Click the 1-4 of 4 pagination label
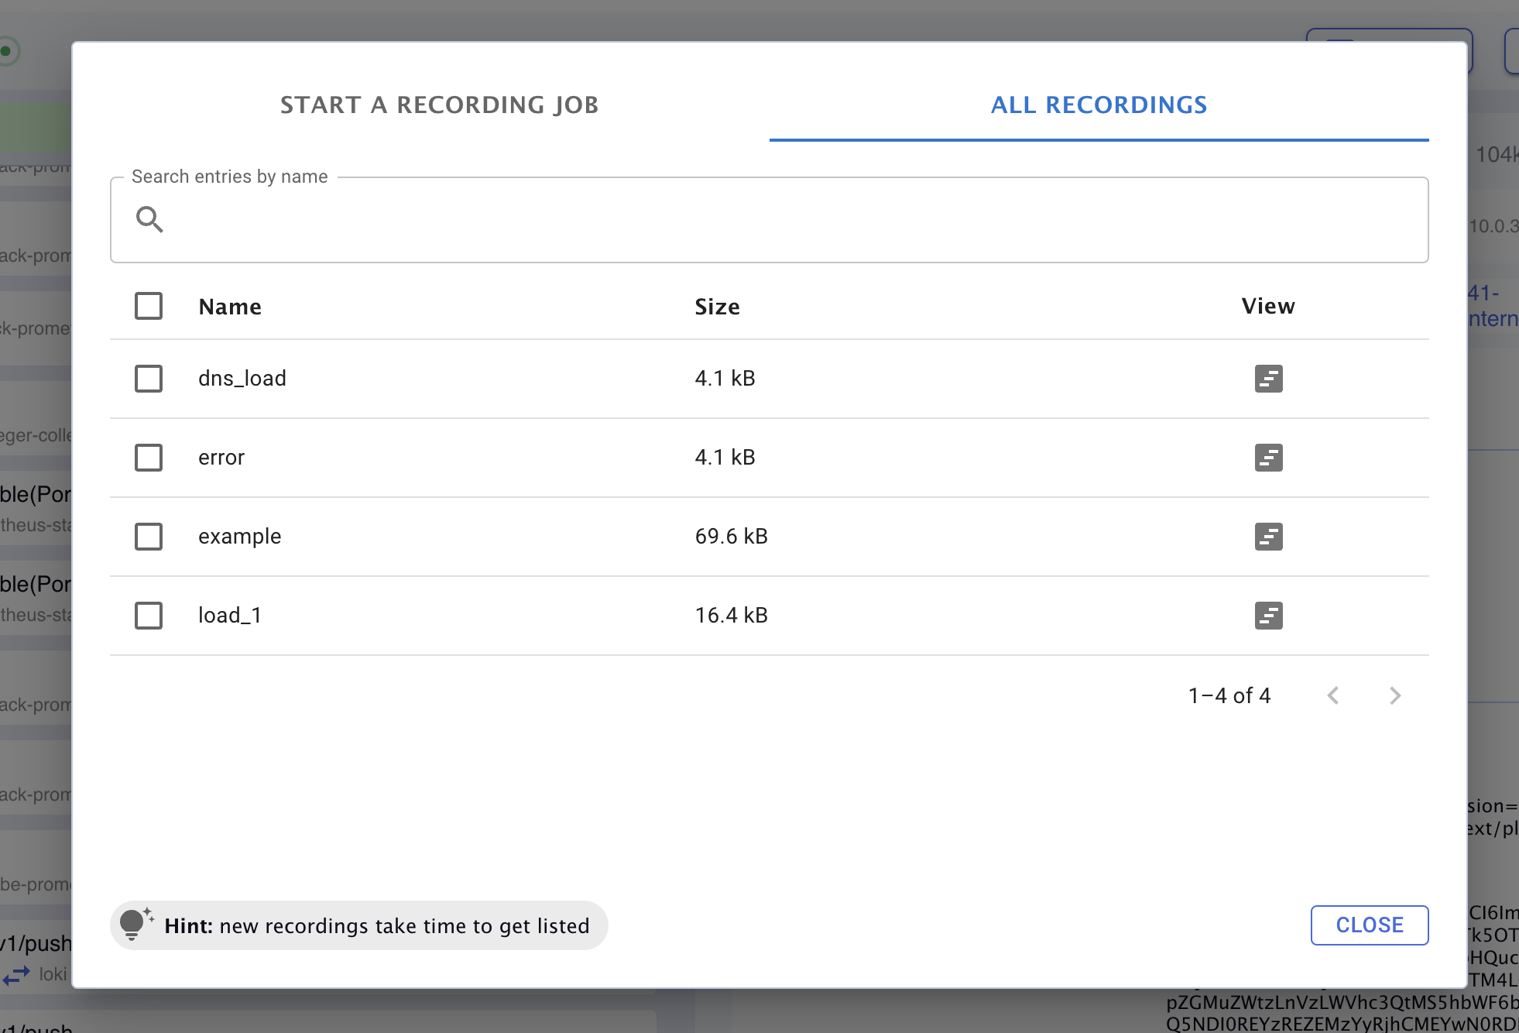Image resolution: width=1519 pixels, height=1033 pixels. [x=1229, y=695]
